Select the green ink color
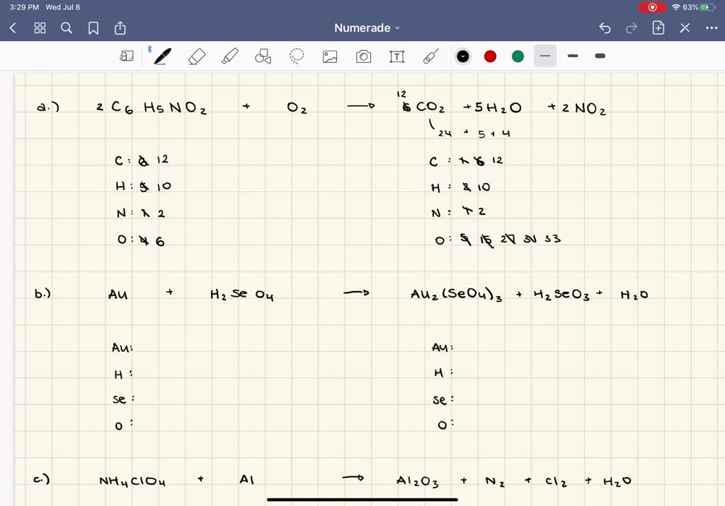This screenshot has height=506, width=725. point(518,56)
